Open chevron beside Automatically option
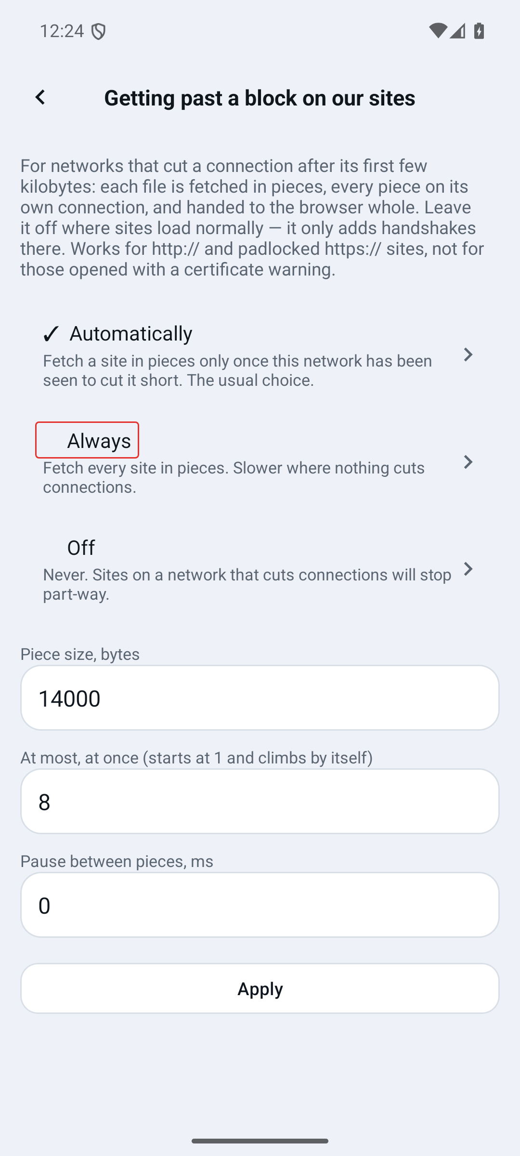520x1156 pixels. (x=468, y=355)
